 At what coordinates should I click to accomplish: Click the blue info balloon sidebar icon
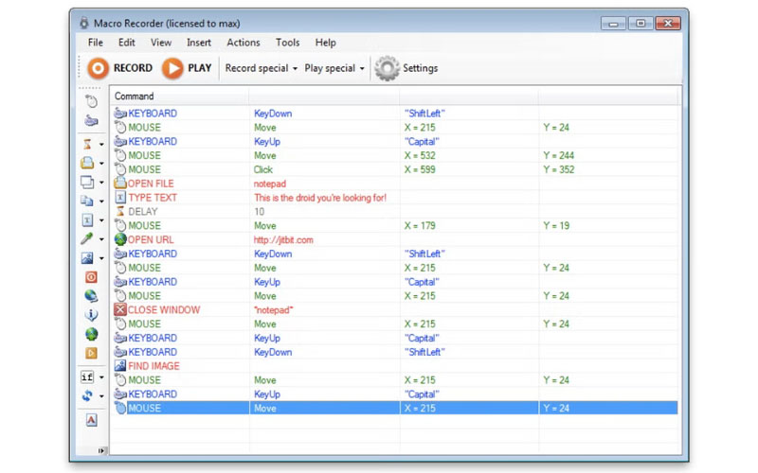[x=91, y=315]
